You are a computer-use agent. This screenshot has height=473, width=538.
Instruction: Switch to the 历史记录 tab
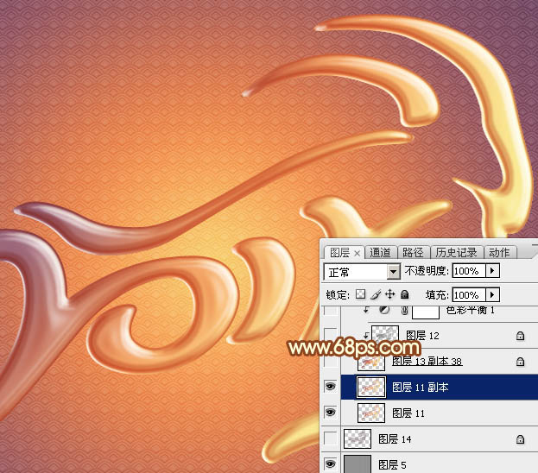(x=456, y=252)
